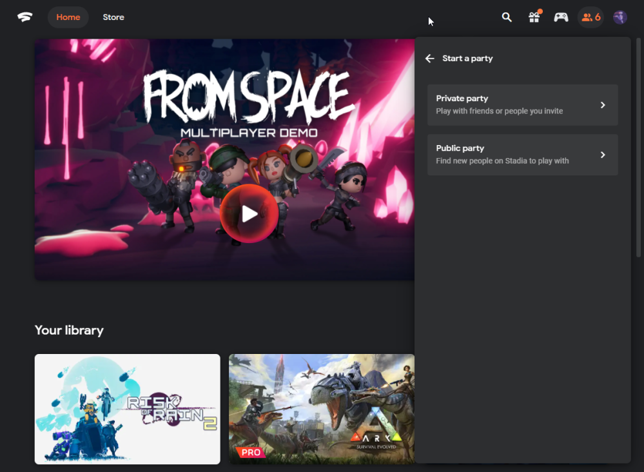Switch to the Store tab

coord(113,17)
